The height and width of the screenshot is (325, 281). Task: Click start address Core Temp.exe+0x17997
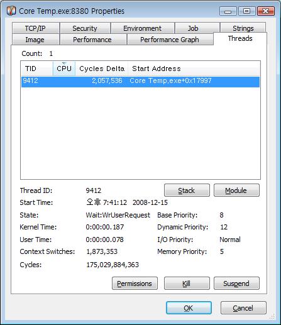click(x=170, y=80)
